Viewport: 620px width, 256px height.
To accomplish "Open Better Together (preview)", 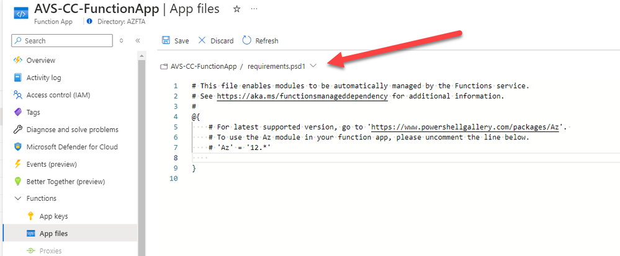I will coord(66,182).
